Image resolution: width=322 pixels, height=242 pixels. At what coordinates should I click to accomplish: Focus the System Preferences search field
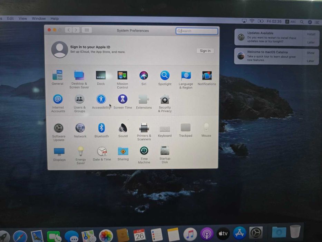click(x=197, y=31)
